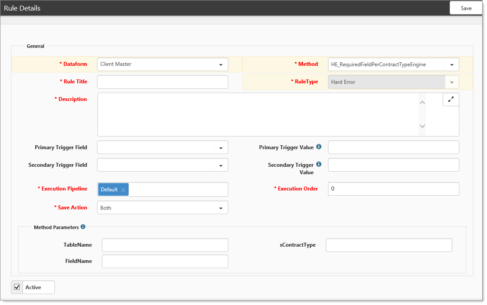Image resolution: width=487 pixels, height=305 pixels.
Task: Expand the Primary Trigger Field dropdown
Action: [x=220, y=148]
